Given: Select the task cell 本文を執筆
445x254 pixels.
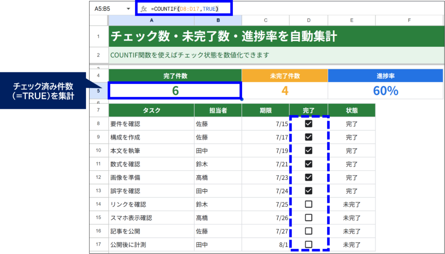Looking at the screenshot, I should (x=152, y=150).
